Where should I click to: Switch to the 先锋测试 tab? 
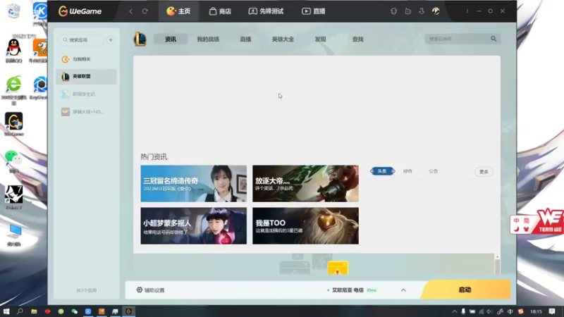coord(266,11)
